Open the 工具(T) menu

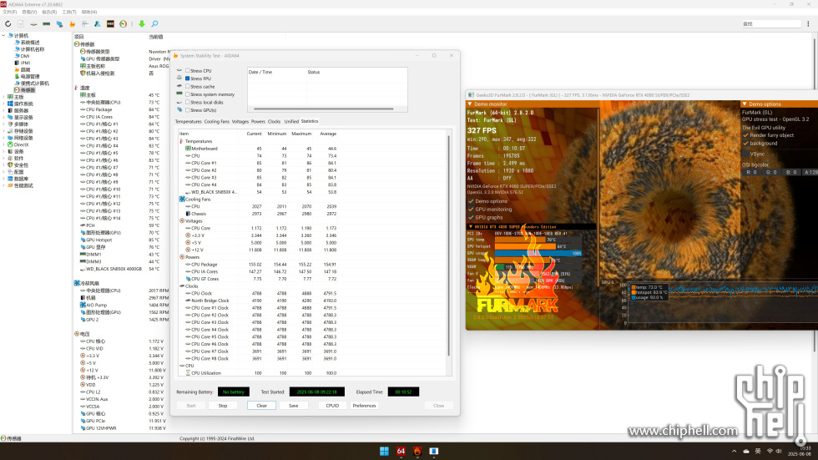tap(69, 12)
